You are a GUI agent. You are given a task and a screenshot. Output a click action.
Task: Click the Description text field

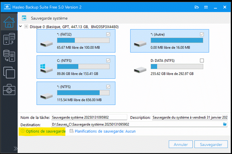(190, 117)
